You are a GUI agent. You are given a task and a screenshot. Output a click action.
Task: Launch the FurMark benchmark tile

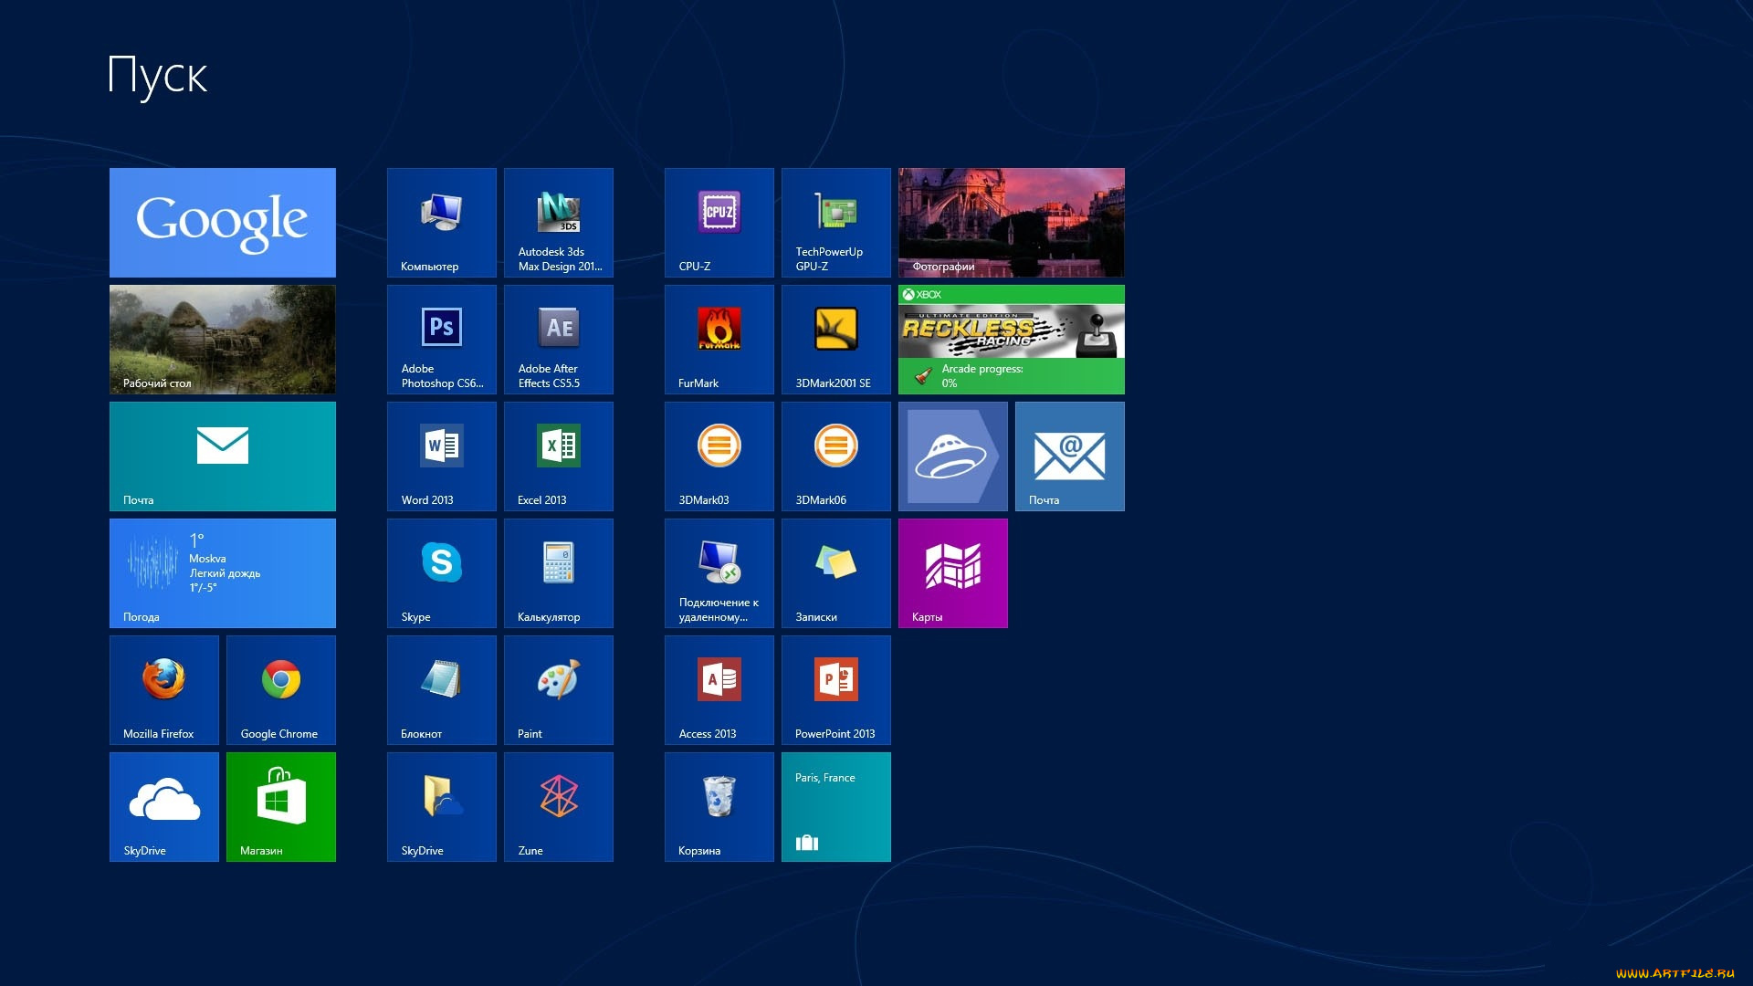pos(719,340)
